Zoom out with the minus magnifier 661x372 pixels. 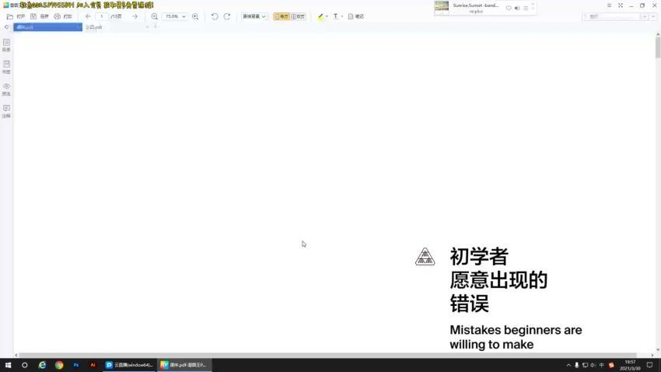155,16
